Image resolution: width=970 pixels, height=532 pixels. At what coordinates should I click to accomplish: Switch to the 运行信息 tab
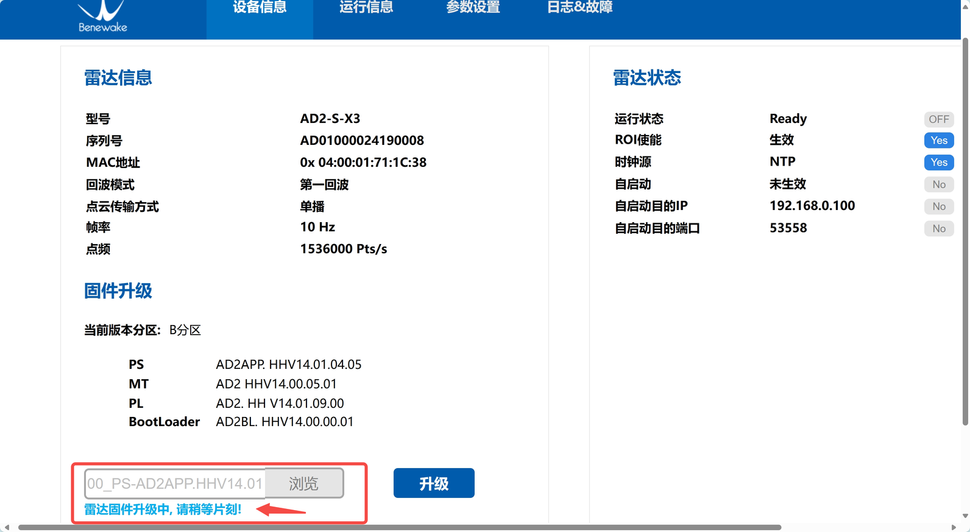[x=366, y=8]
